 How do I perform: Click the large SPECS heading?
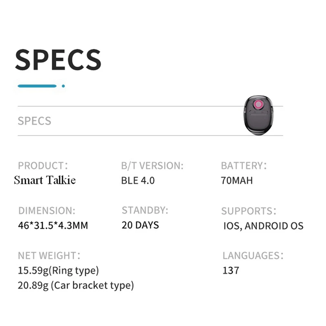tap(58, 59)
